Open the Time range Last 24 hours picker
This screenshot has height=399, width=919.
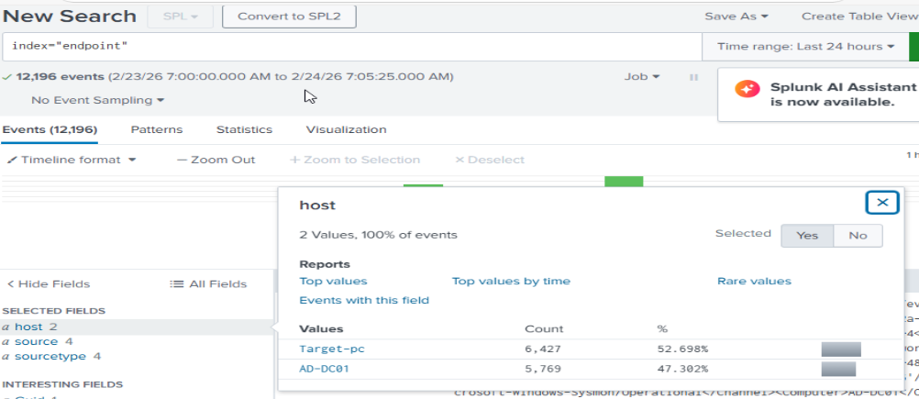(x=806, y=46)
